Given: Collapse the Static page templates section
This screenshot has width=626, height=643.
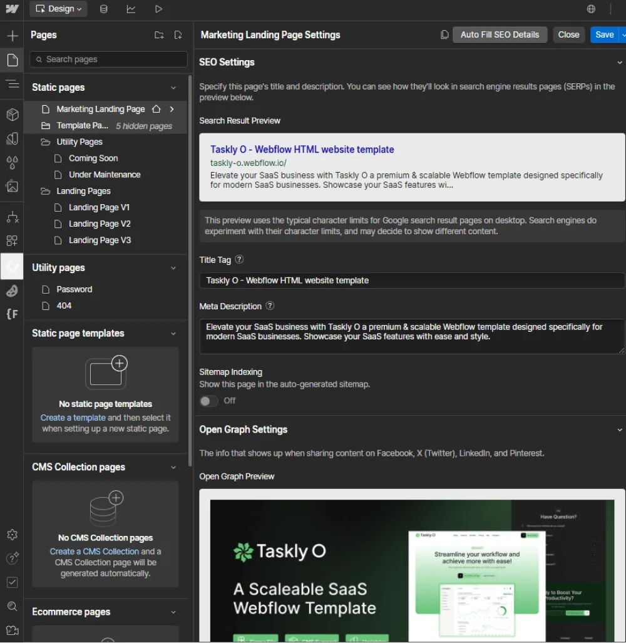Looking at the screenshot, I should 173,334.
